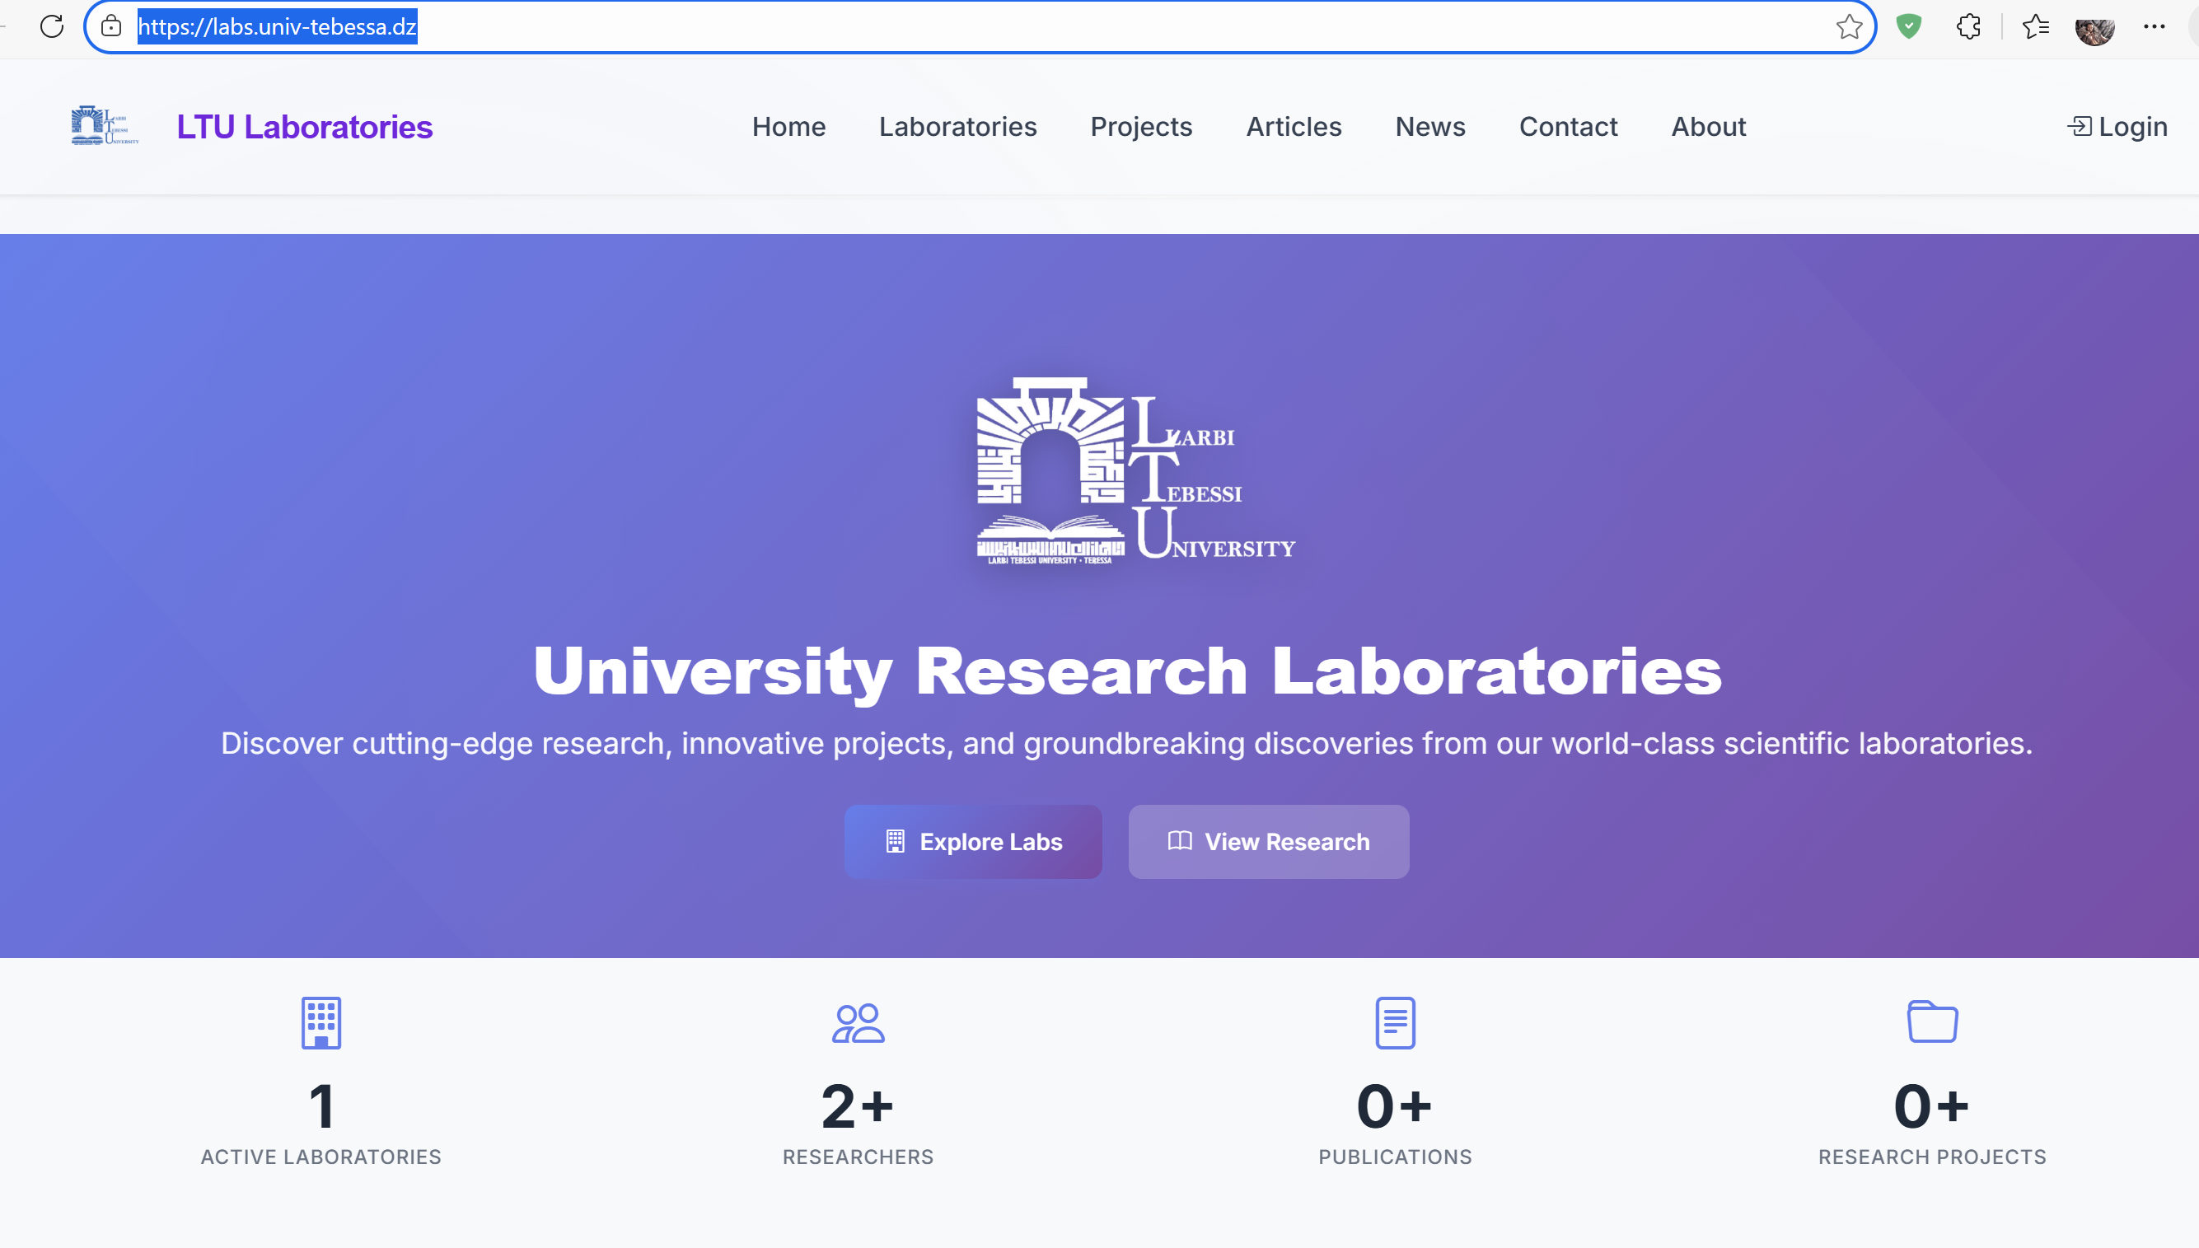Click the green shield privacy icon
The width and height of the screenshot is (2199, 1248).
point(1909,26)
